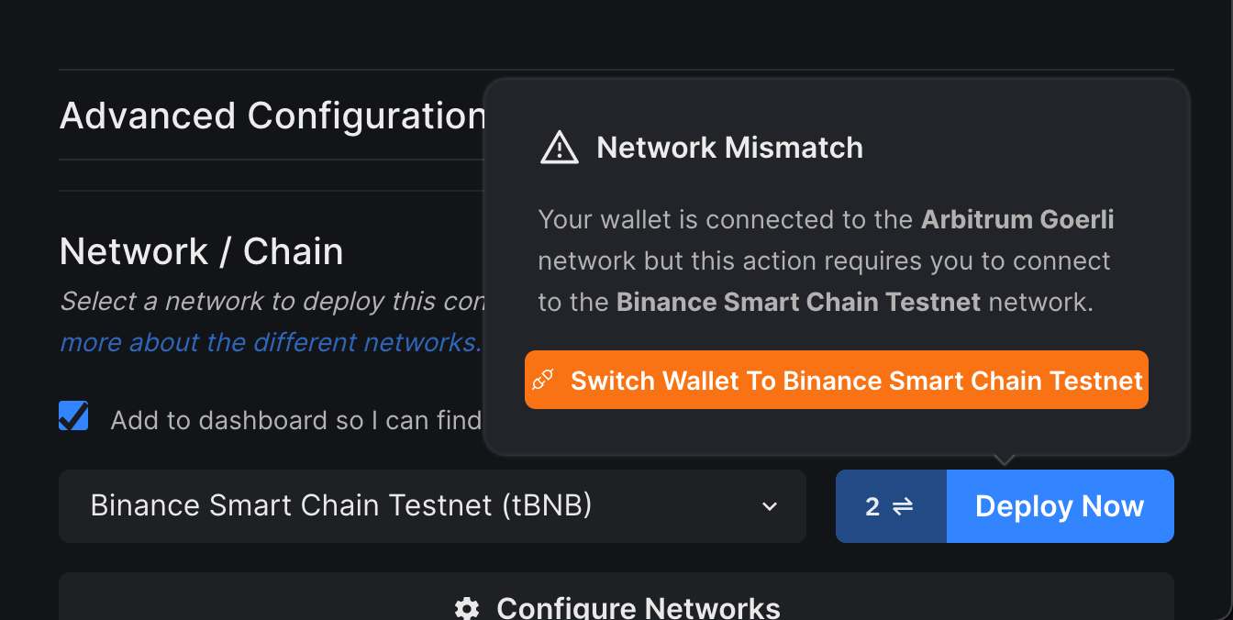
Task: Open the Binance Smart Chain Testnet network dropdown
Action: [431, 505]
